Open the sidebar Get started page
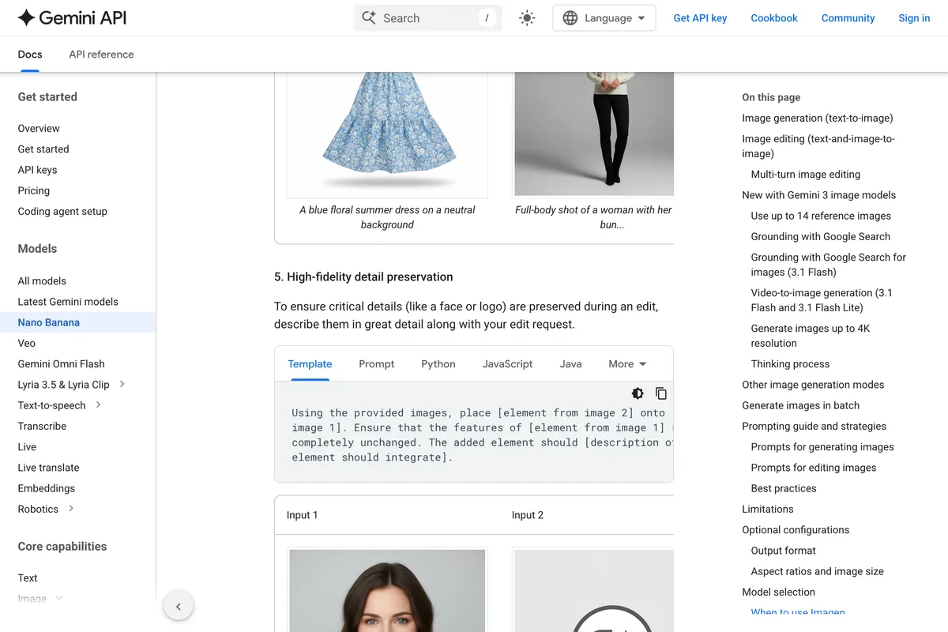948x632 pixels. coord(43,149)
